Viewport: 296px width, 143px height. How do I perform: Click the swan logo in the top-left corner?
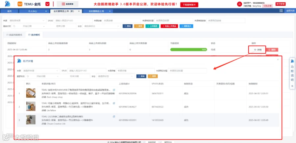[x=8, y=4]
